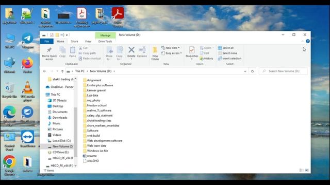Click Paste shortcut option
Viewport: 330px width, 185px height.
(90, 58)
